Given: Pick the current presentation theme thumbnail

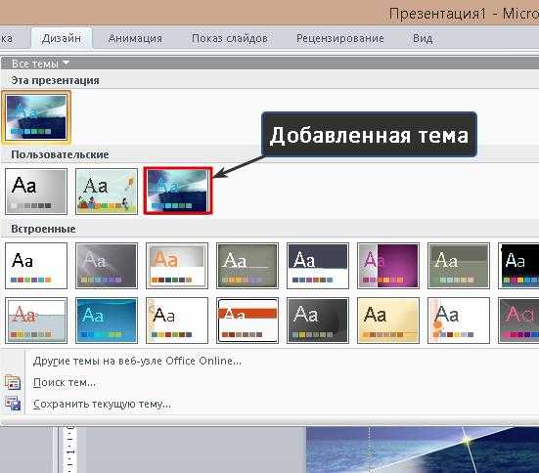Looking at the screenshot, I should point(36,117).
